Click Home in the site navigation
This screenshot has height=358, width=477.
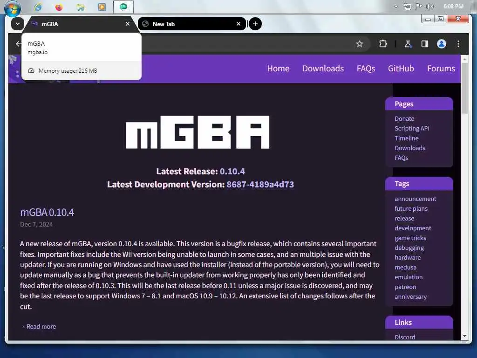tap(278, 69)
